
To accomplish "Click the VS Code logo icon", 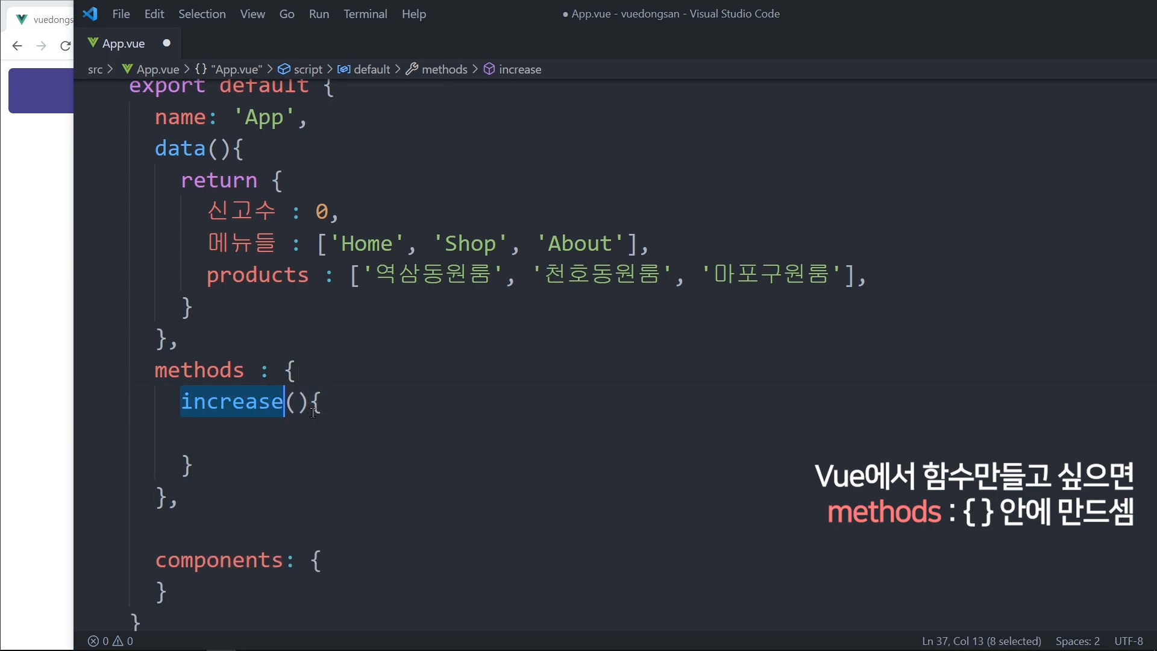I will (90, 14).
